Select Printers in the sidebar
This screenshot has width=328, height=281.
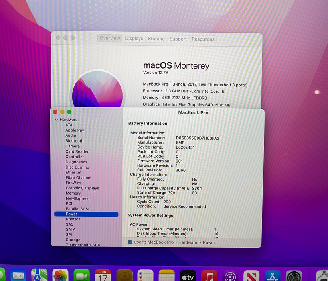[73, 219]
